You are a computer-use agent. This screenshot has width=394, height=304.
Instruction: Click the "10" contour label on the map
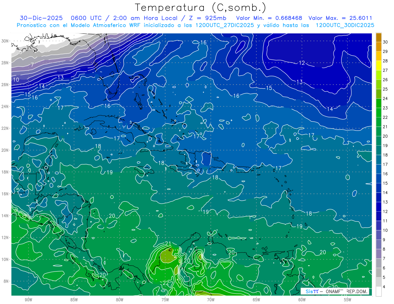[x=16, y=80]
